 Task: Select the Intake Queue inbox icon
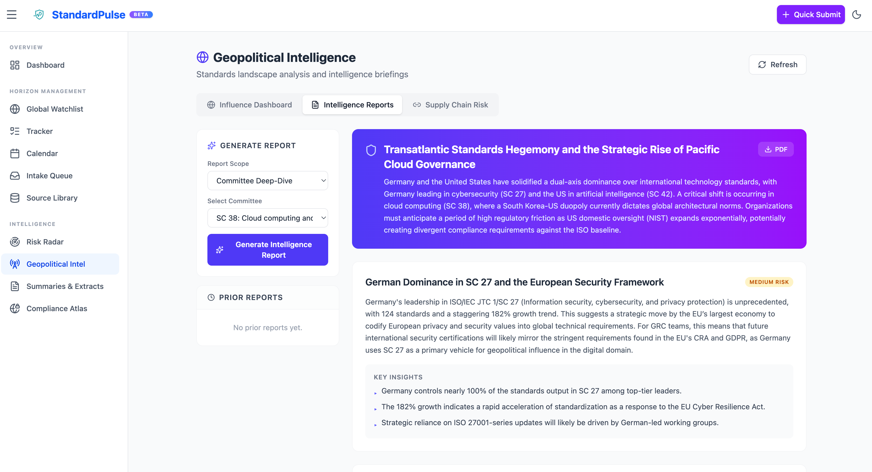point(15,175)
